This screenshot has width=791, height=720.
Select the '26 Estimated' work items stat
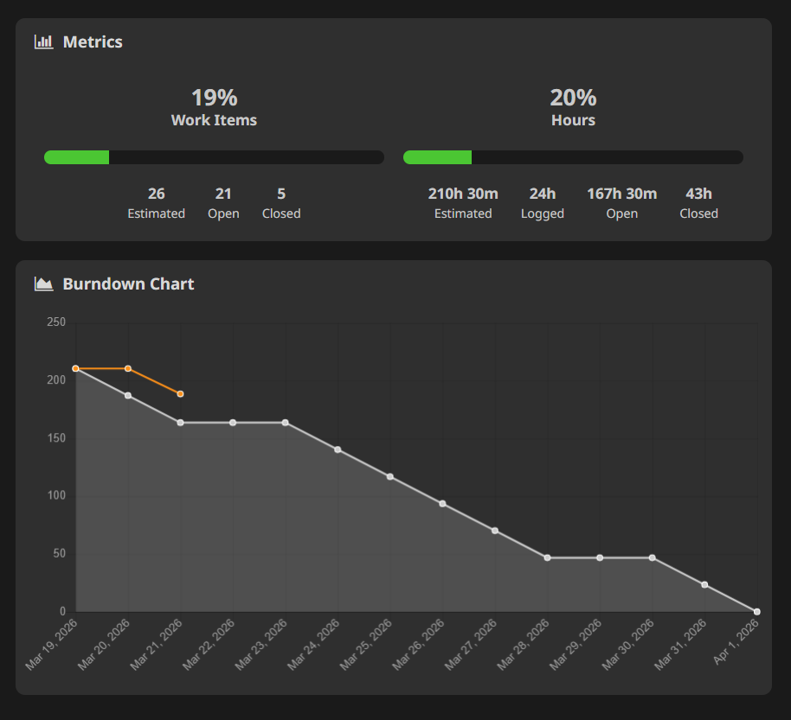(x=157, y=203)
